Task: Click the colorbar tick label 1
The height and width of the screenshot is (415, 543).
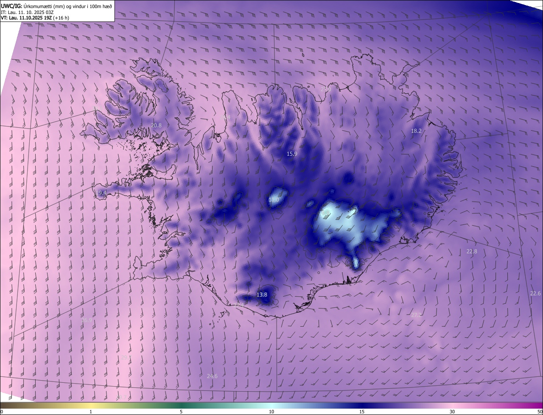Action: pyautogui.click(x=91, y=412)
